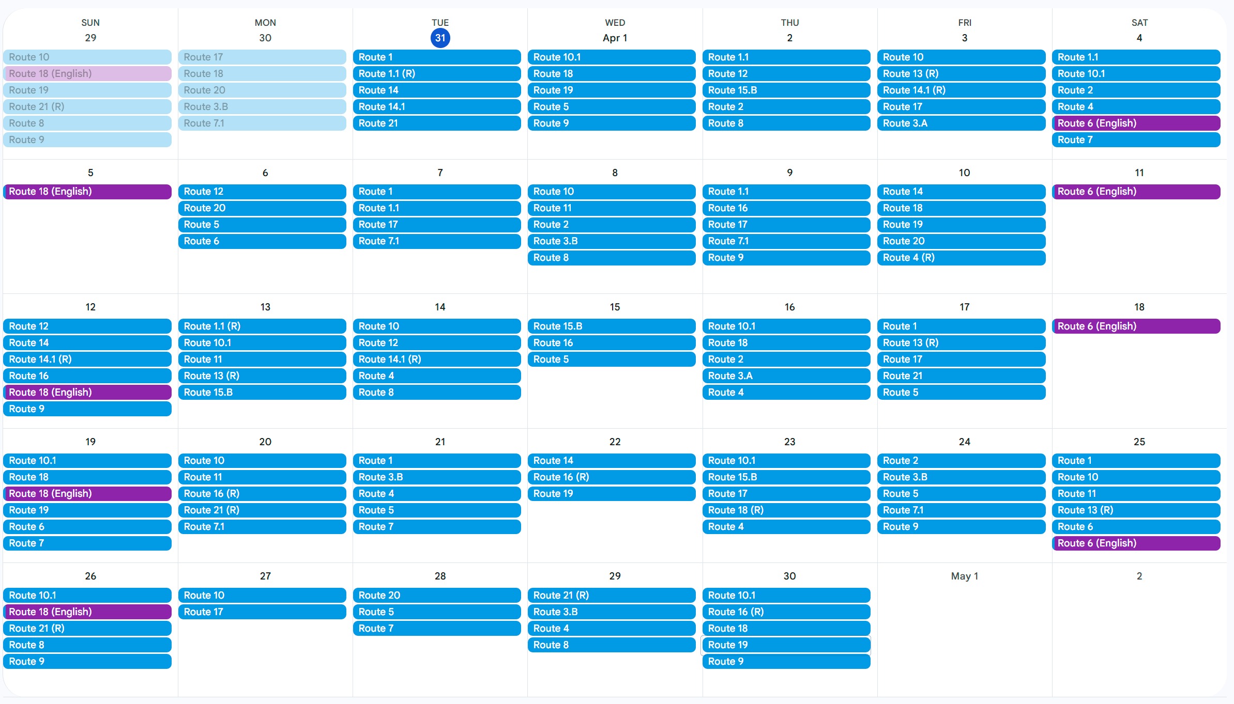Viewport: 1234px width, 704px height.
Task: Open Route 3.B event on Wednesday 8
Action: [x=611, y=241]
